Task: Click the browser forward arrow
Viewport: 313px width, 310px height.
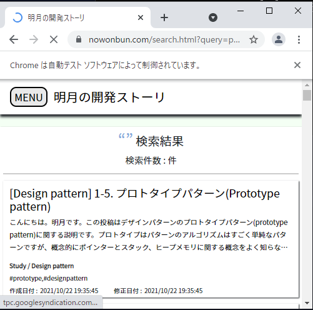Action: [34, 39]
